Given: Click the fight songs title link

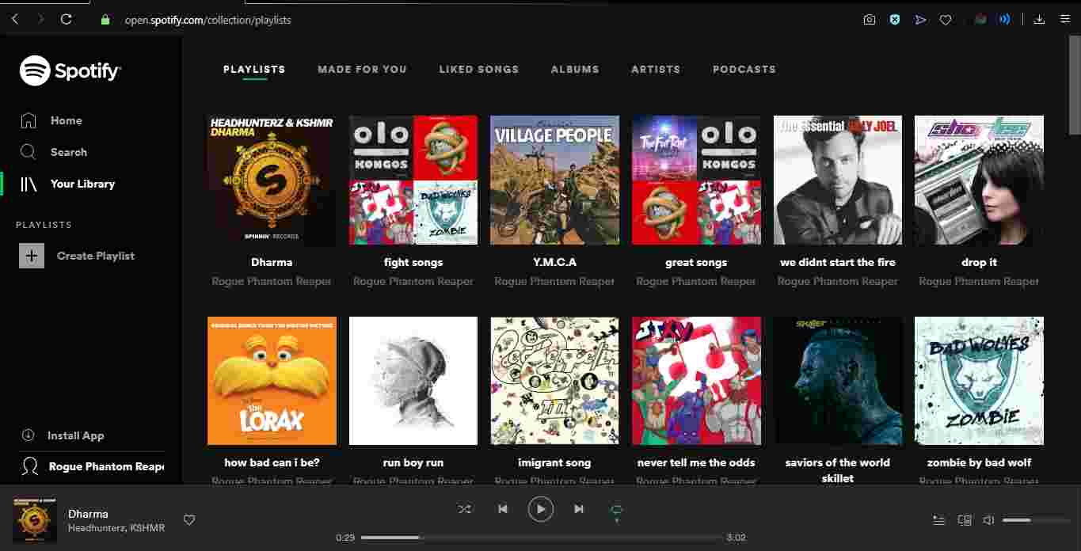Looking at the screenshot, I should pos(413,262).
